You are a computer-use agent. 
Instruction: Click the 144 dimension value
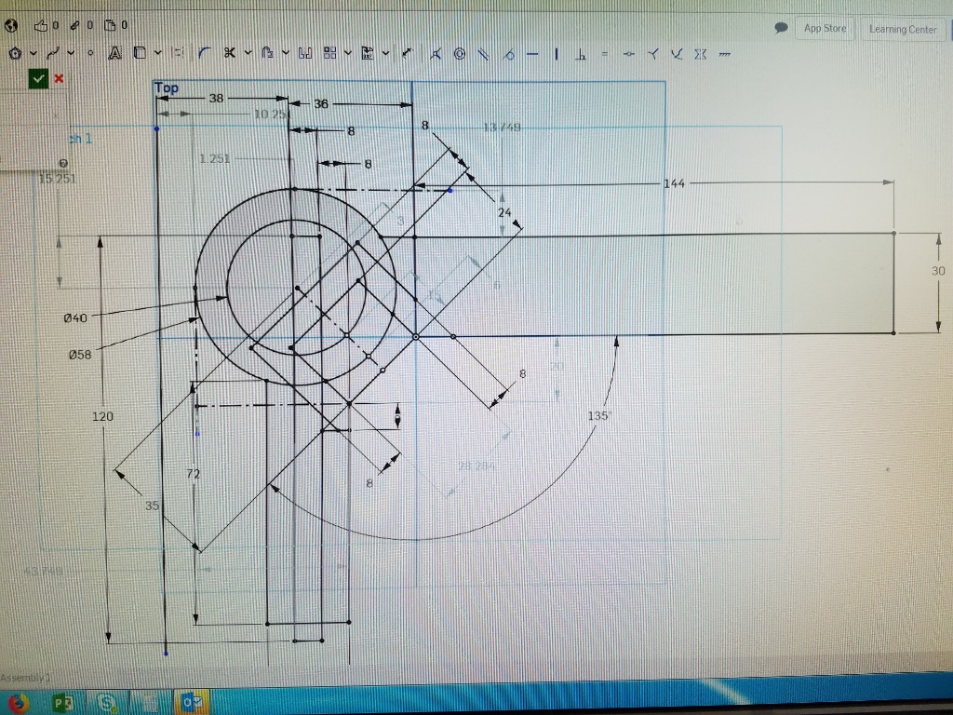pos(674,183)
